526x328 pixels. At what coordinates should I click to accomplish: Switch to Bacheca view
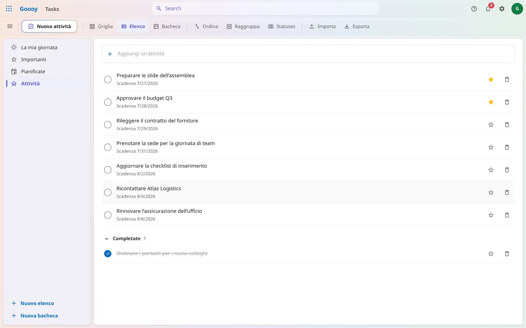[167, 26]
